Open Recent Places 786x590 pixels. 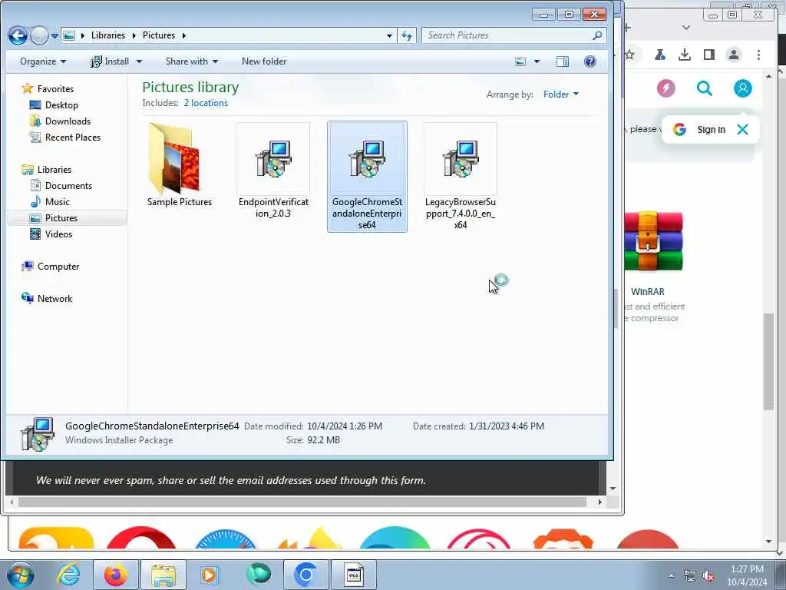[x=65, y=137]
